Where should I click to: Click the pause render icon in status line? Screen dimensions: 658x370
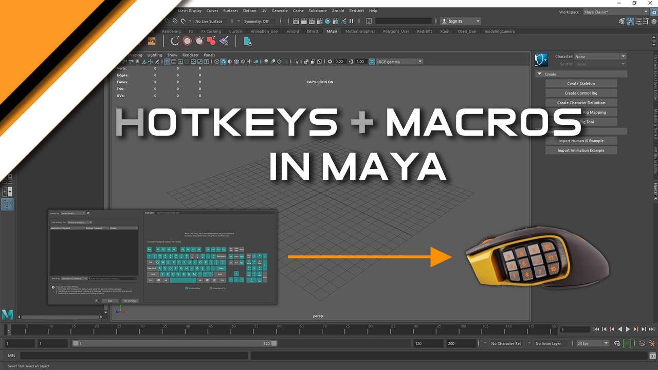[352, 21]
